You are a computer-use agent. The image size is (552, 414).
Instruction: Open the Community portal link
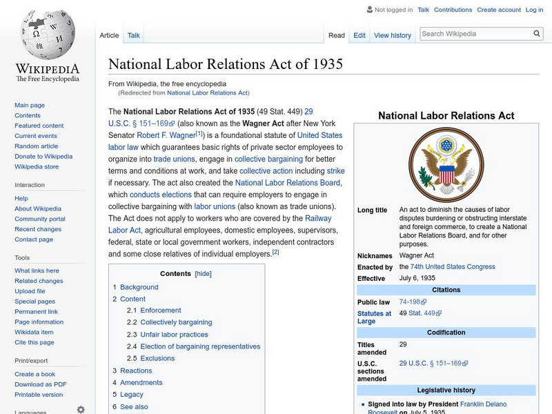40,219
